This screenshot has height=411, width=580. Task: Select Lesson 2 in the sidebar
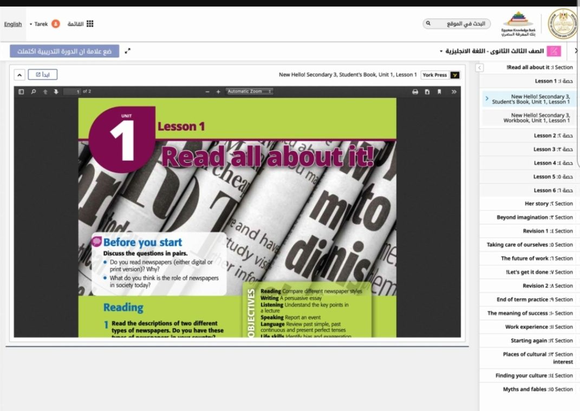pyautogui.click(x=552, y=135)
